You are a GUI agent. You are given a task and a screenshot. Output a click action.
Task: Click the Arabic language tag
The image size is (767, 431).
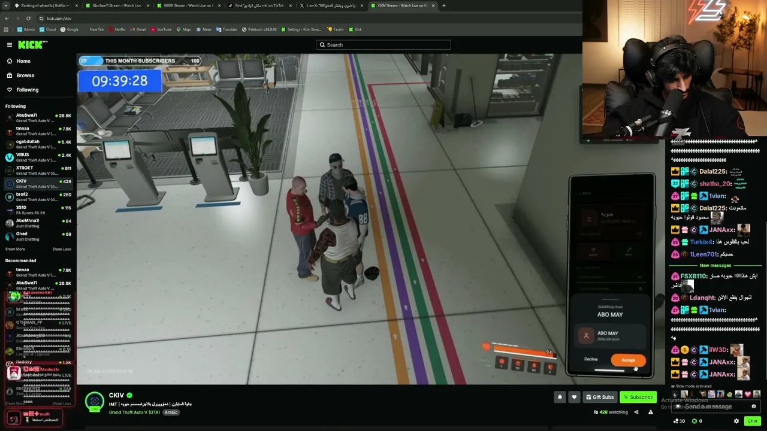click(171, 412)
